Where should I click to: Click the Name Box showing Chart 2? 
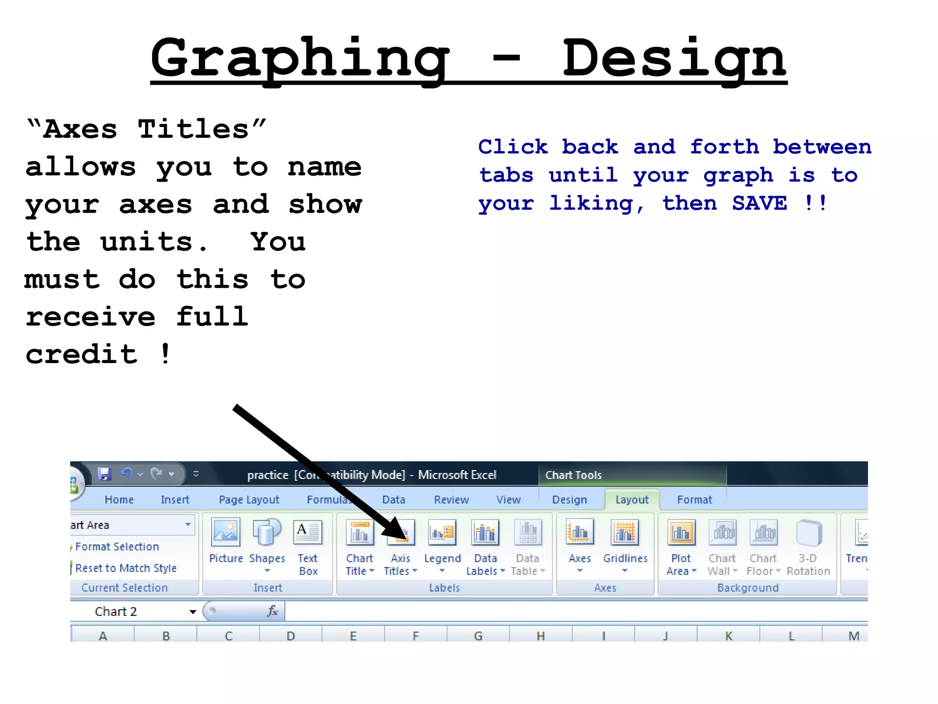129,611
